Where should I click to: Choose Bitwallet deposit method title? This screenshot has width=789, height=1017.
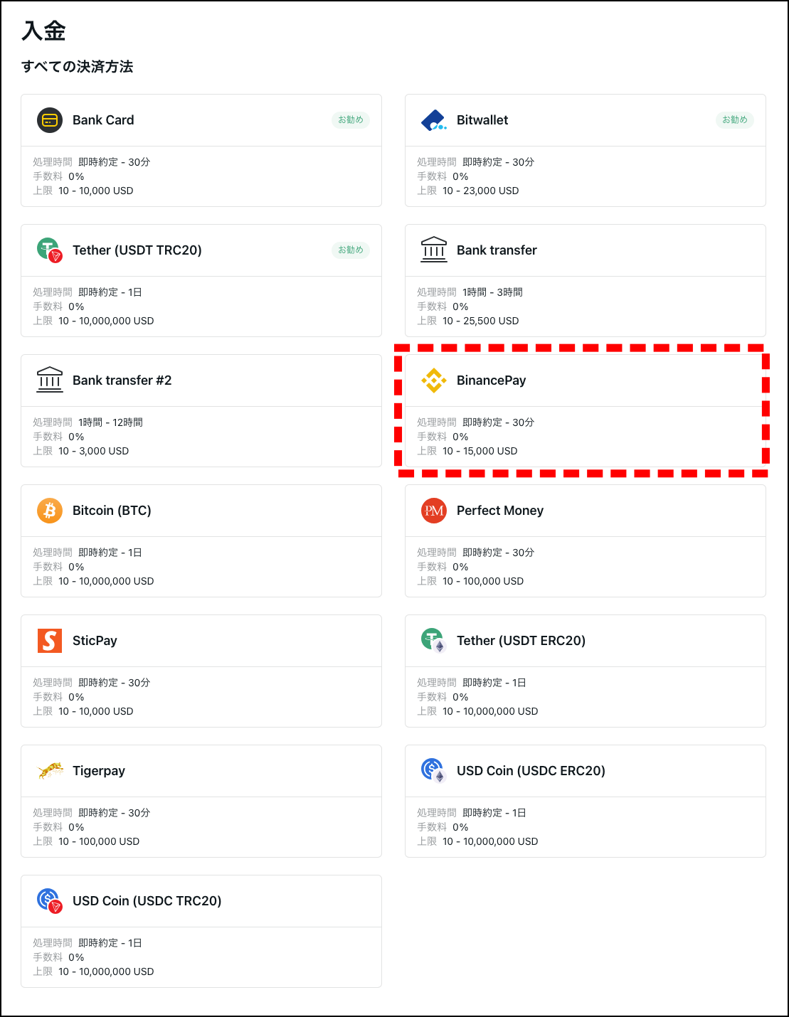click(482, 120)
